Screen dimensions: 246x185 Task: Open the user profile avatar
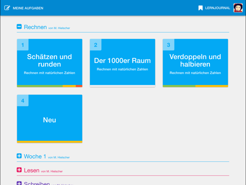coord(238,8)
